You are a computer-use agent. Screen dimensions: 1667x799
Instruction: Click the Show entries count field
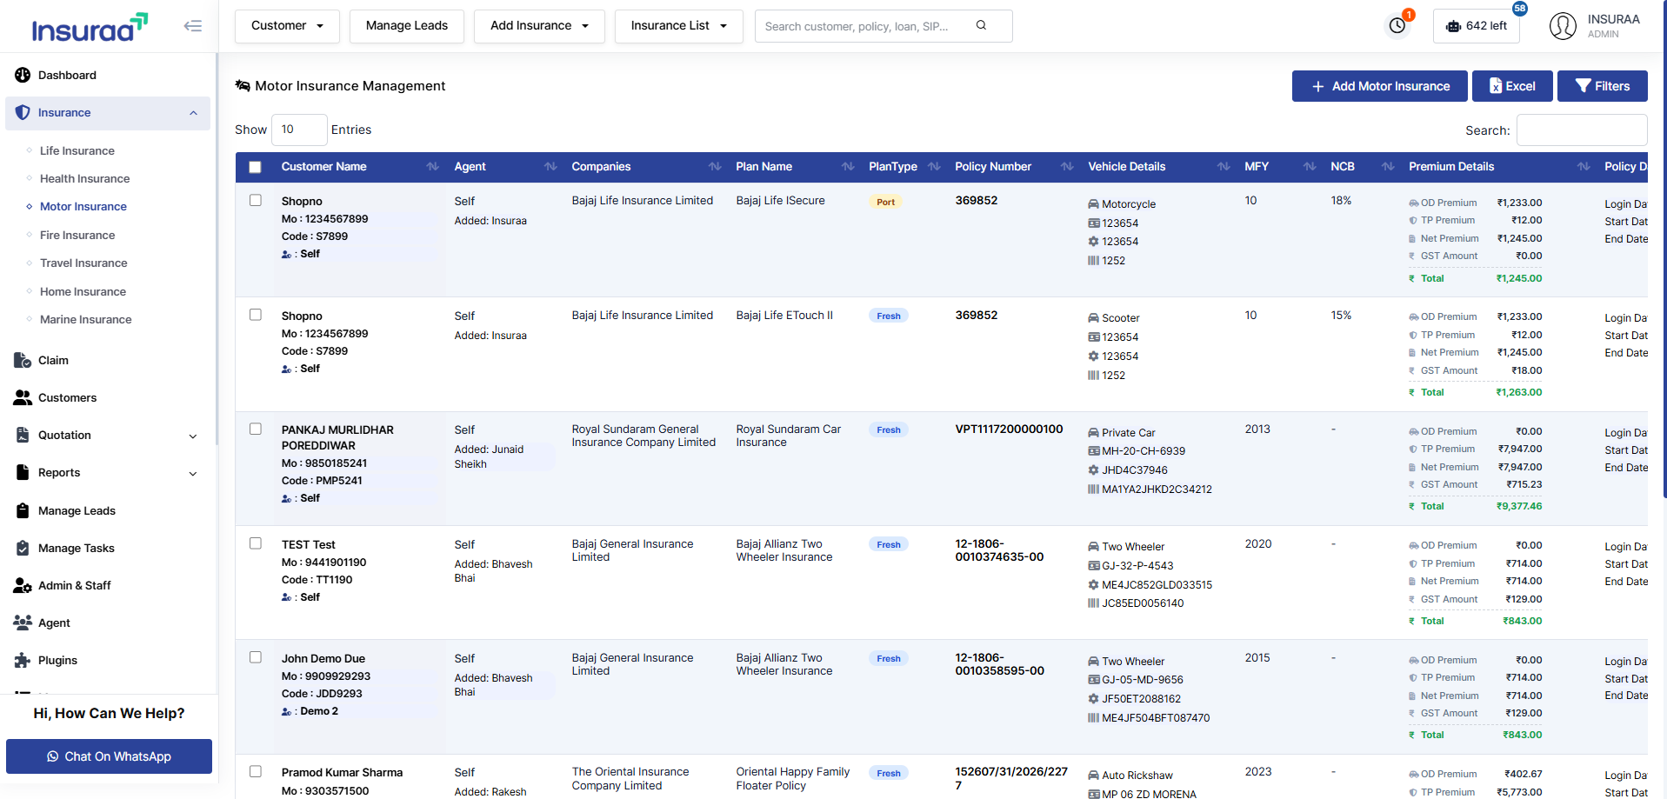tap(299, 130)
